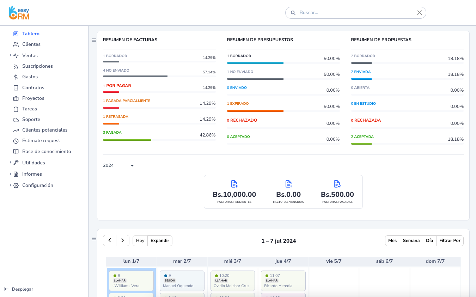Click the 1 POR PAGAR invoices link
476x297 pixels.
pyautogui.click(x=117, y=86)
